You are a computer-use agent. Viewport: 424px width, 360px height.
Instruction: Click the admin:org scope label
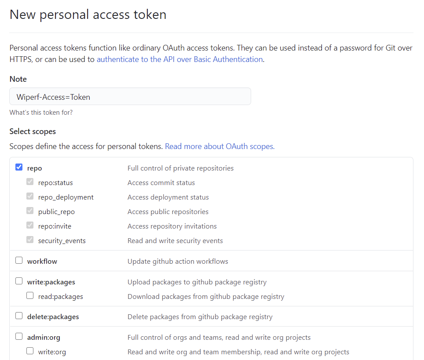pyautogui.click(x=44, y=338)
